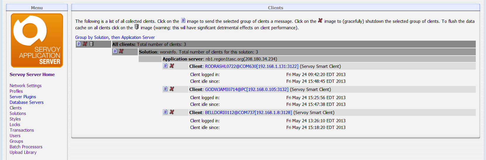The image size is (486, 160).
Task: Open client RODRASHL0722@COM630 link
Action: [x=252, y=66]
